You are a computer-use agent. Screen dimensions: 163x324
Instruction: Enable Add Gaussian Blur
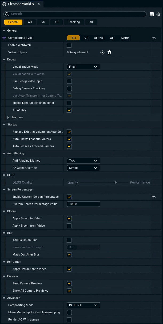click(x=69, y=240)
